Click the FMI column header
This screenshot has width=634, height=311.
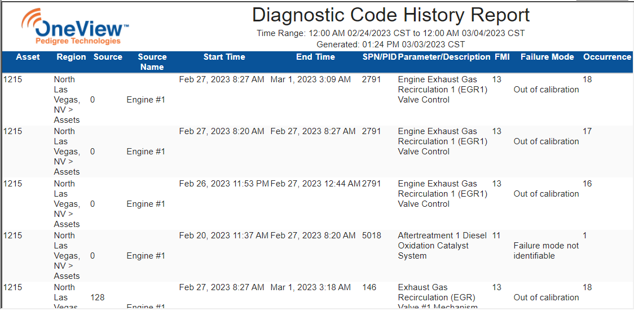tap(501, 57)
